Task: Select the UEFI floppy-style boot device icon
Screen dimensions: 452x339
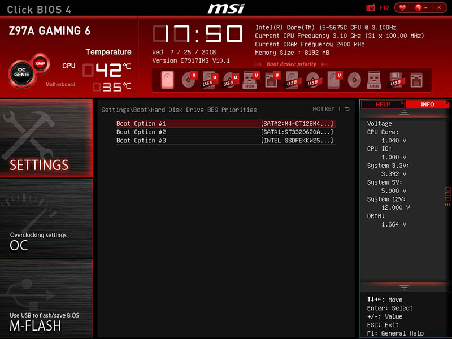Action: click(272, 80)
